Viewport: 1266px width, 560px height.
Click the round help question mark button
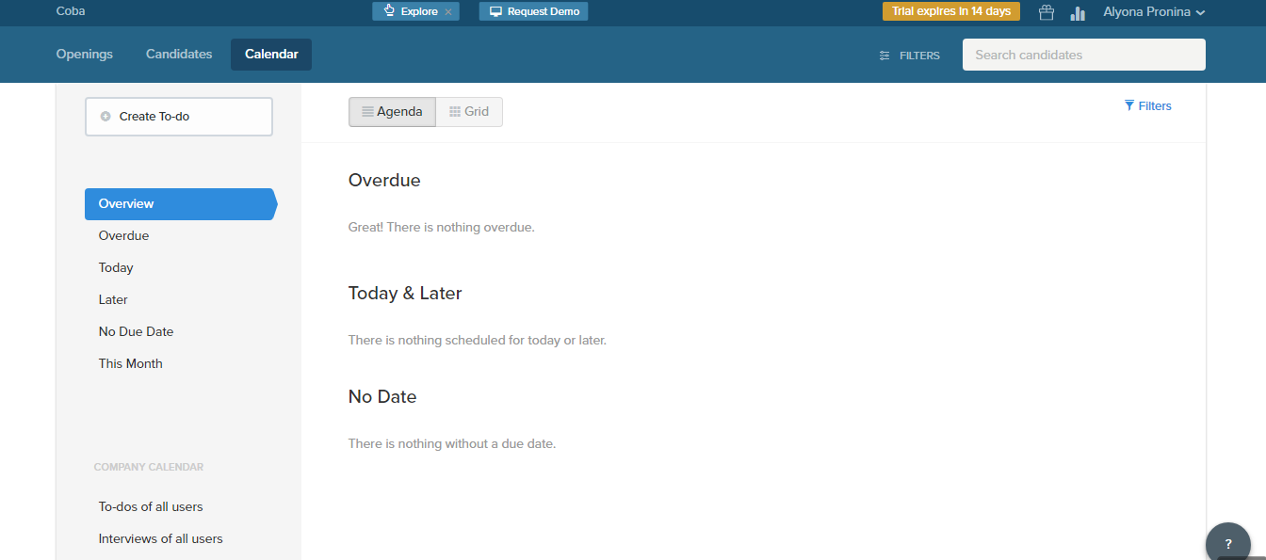click(1228, 543)
